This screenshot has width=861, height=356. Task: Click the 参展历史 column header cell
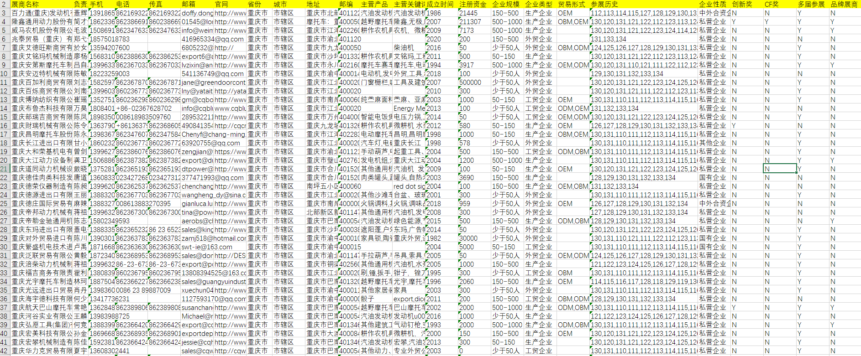pos(604,4)
